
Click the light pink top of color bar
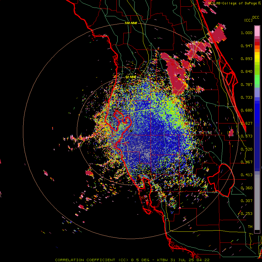click(257, 31)
